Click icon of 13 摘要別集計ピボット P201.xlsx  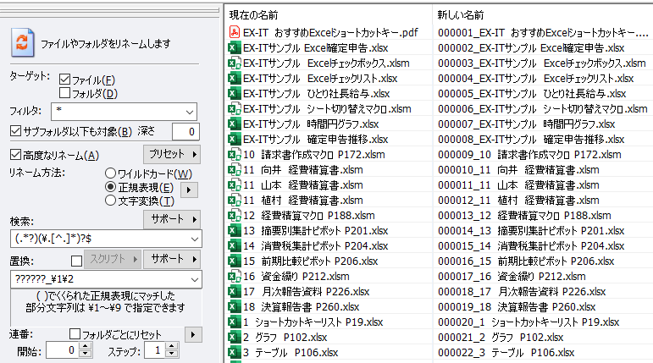coord(235,231)
